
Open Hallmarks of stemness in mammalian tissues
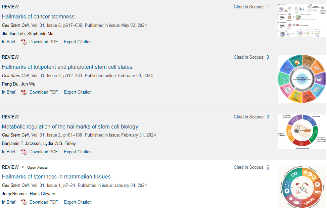point(56,177)
